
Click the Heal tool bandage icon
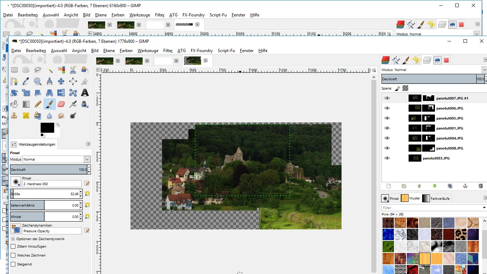[26, 116]
